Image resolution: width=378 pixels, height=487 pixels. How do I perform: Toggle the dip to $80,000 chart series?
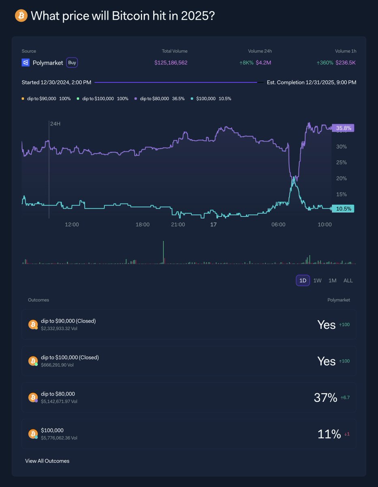[136, 98]
